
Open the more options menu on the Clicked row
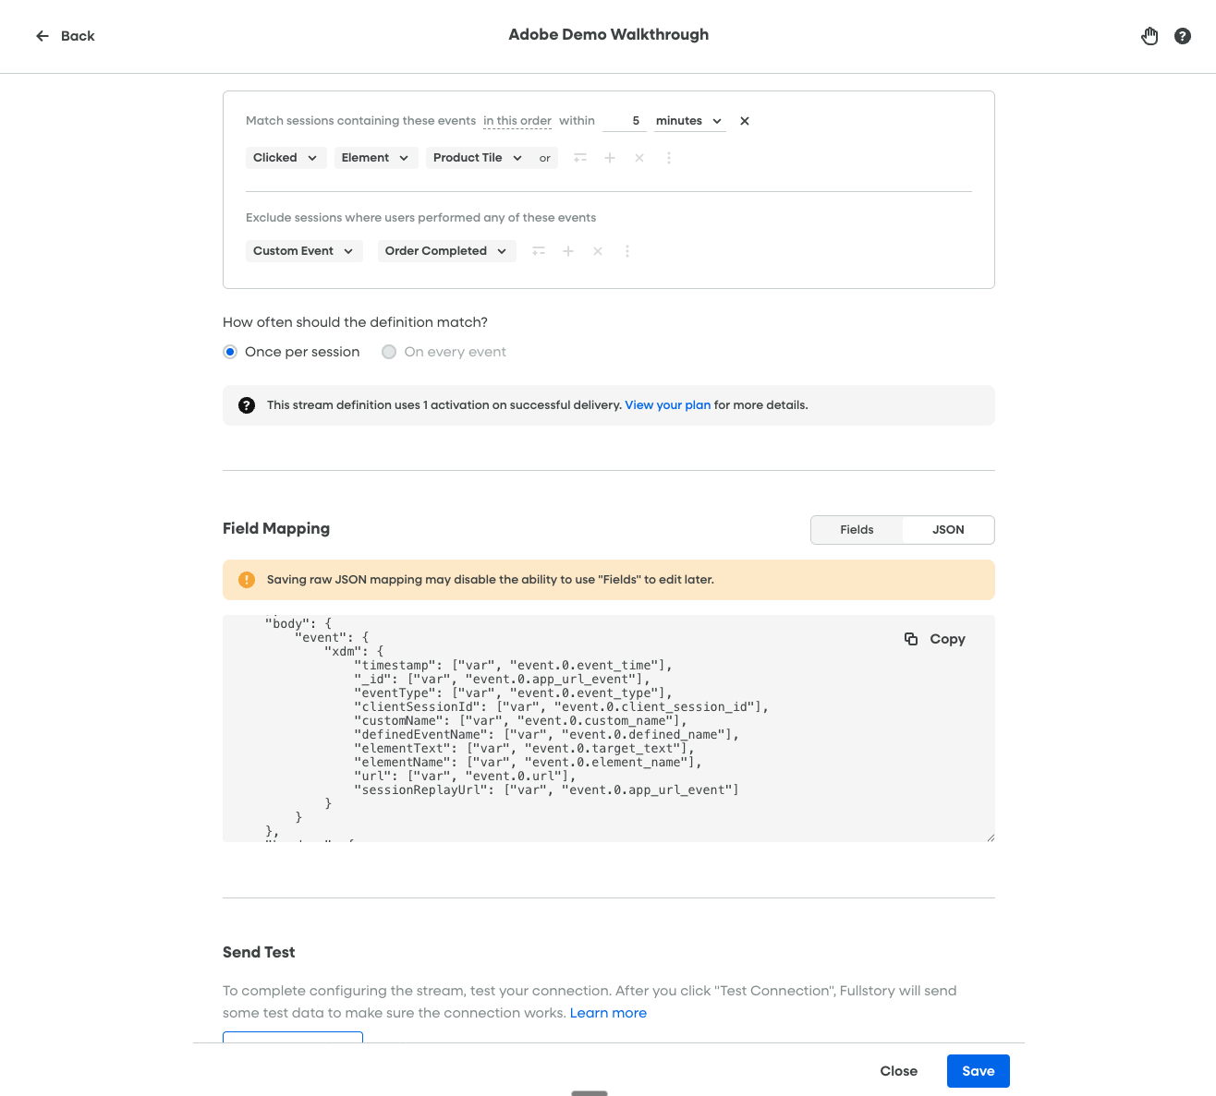coord(669,158)
